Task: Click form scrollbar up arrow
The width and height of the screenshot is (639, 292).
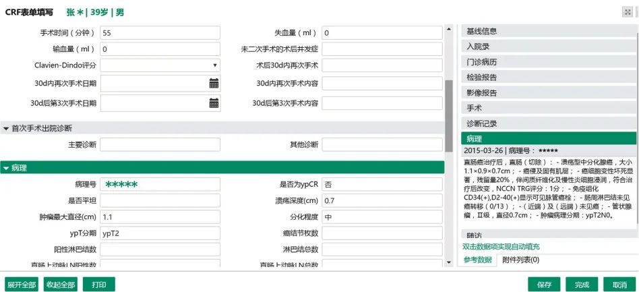Action: [x=449, y=29]
